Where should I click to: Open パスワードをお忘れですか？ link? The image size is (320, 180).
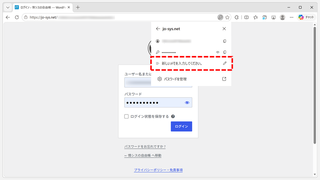pos(145,147)
